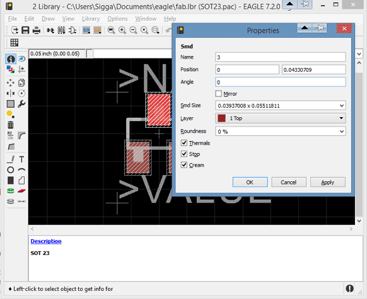Uncheck the Thermals checkbox
Image resolution: width=367 pixels, height=299 pixels.
click(184, 143)
